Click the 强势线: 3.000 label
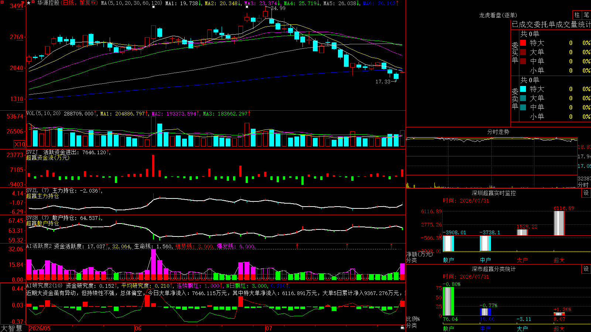This screenshot has height=332, width=591. 194,246
